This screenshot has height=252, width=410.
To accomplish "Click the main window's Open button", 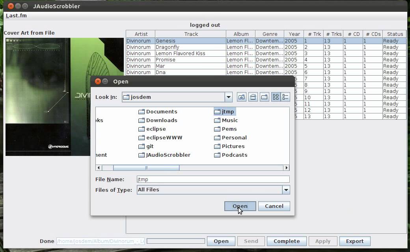I will pos(221,241).
